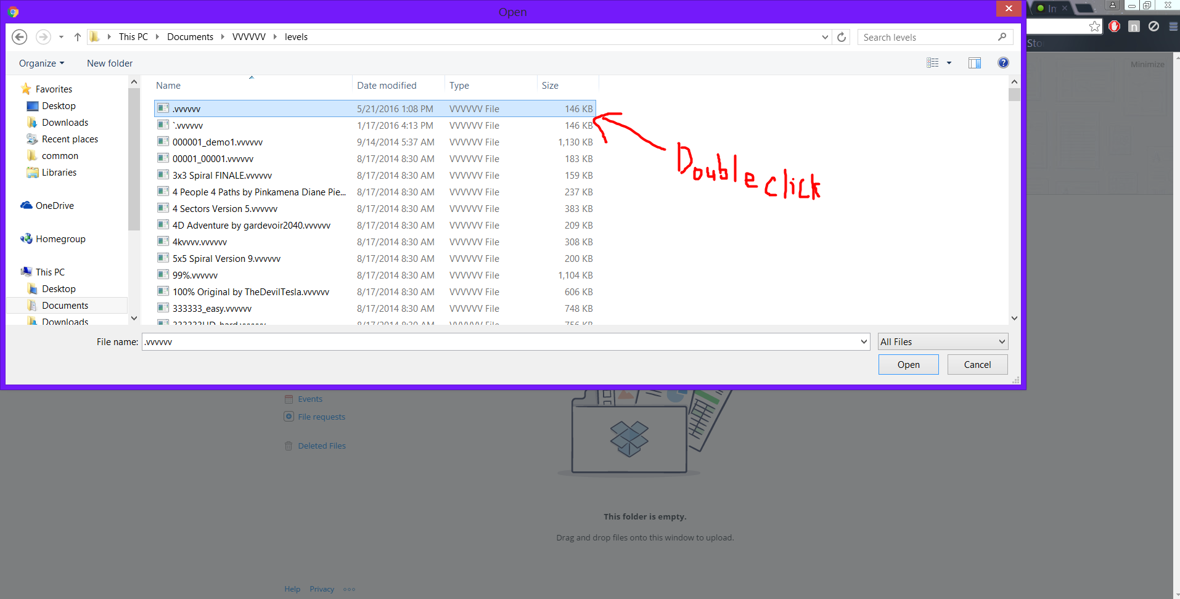Screen dimensions: 1180x599
Task: Click the Up one level arrow
Action: pos(78,37)
